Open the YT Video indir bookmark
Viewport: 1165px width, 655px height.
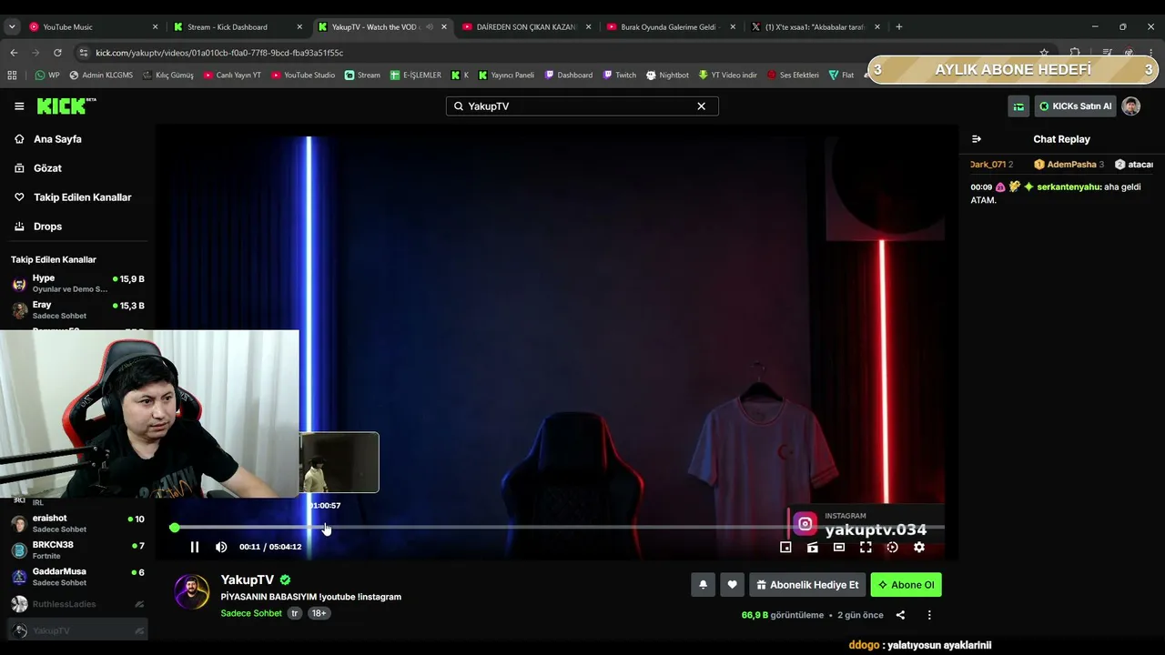point(727,76)
